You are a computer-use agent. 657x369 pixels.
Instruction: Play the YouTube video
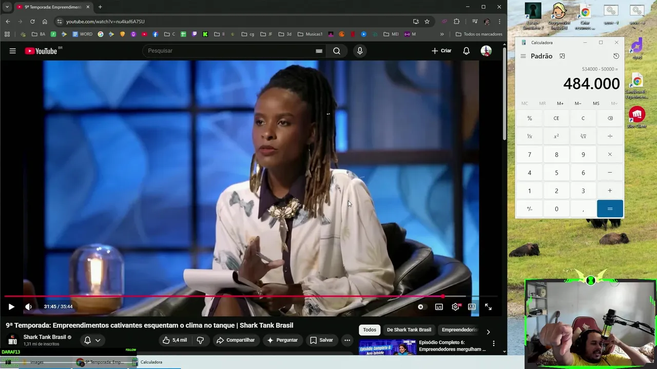[11, 306]
